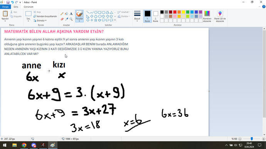Viewport: 266px width, 149px height.
Task: Open File Explorer from taskbar
Action: (14, 145)
